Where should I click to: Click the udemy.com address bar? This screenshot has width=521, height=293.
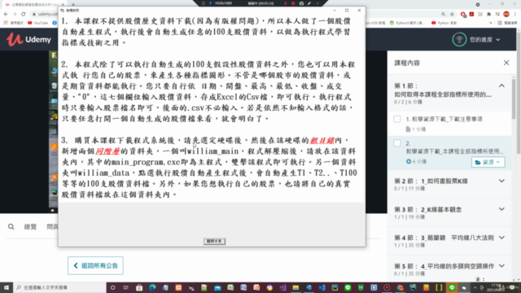[46, 14]
